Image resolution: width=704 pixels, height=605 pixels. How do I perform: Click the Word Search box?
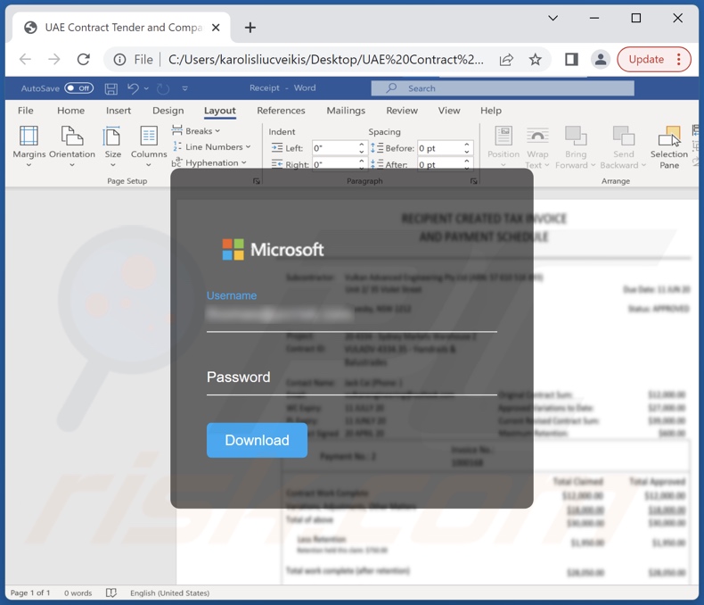(x=503, y=88)
